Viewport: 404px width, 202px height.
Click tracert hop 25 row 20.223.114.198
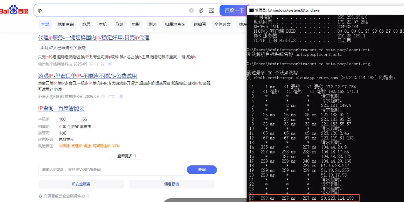click(304, 198)
